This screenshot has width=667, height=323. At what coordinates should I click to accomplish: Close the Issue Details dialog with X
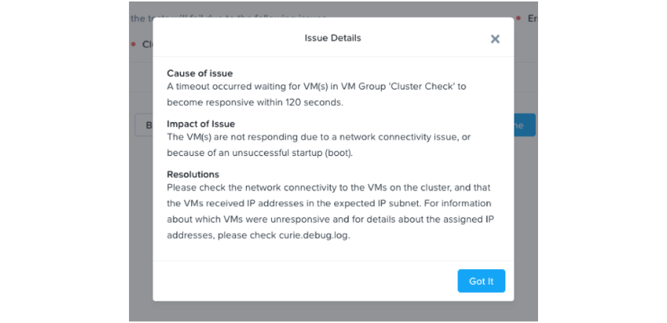pyautogui.click(x=495, y=39)
